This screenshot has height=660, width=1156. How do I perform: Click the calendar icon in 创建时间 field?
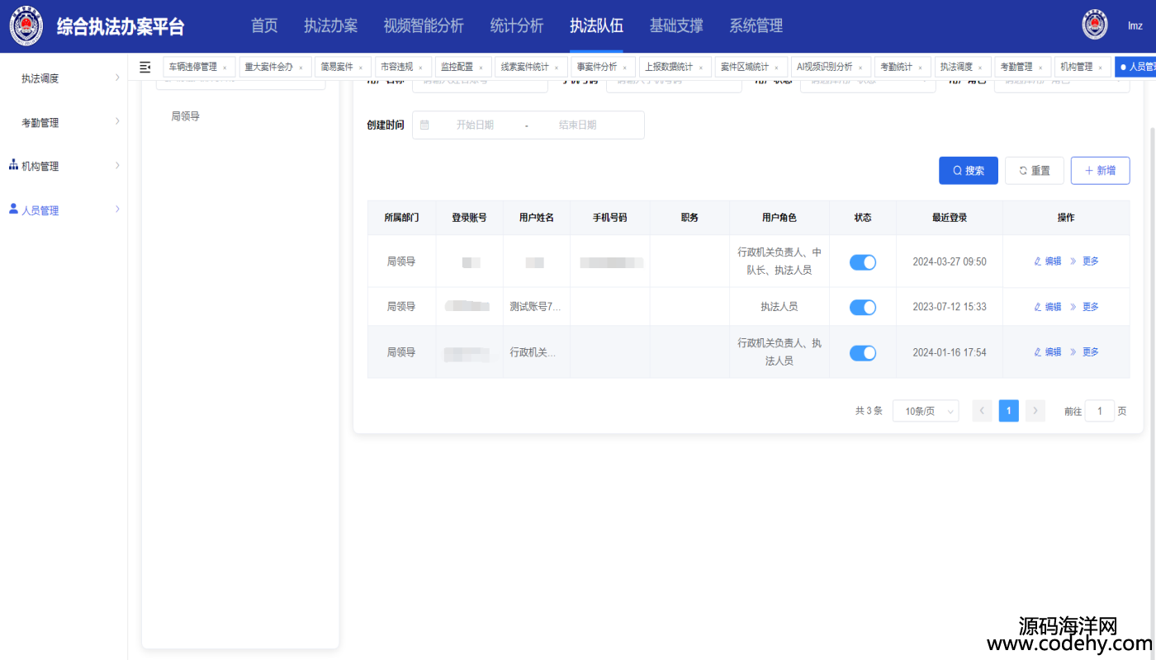(424, 125)
